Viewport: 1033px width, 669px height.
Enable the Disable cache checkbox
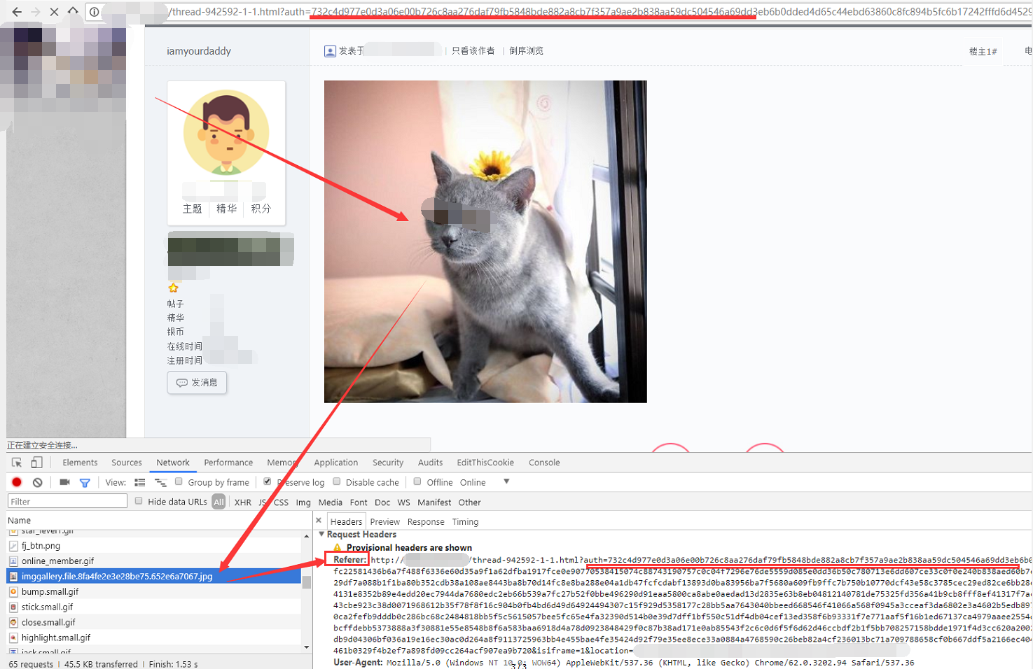(337, 481)
